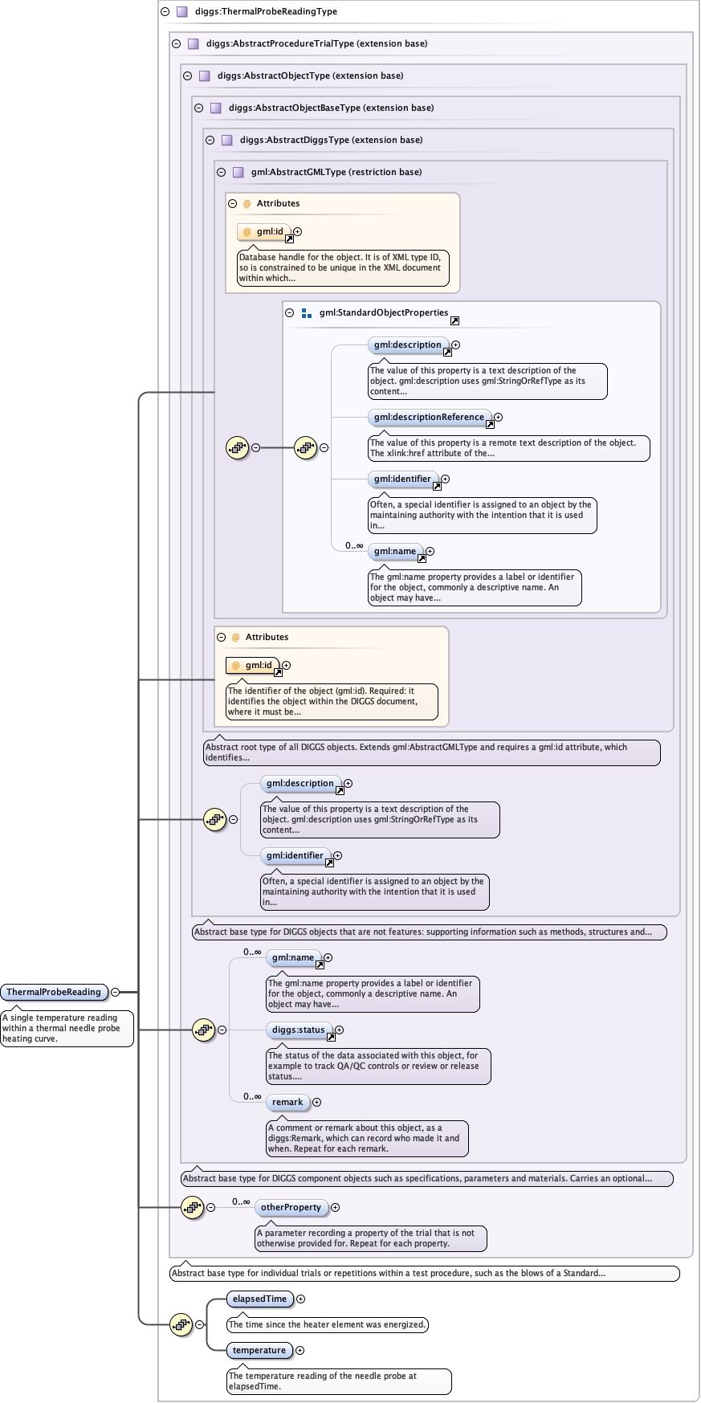
Task: Click the blue group icon of gml:StandardObjectProperties
Action: click(307, 313)
